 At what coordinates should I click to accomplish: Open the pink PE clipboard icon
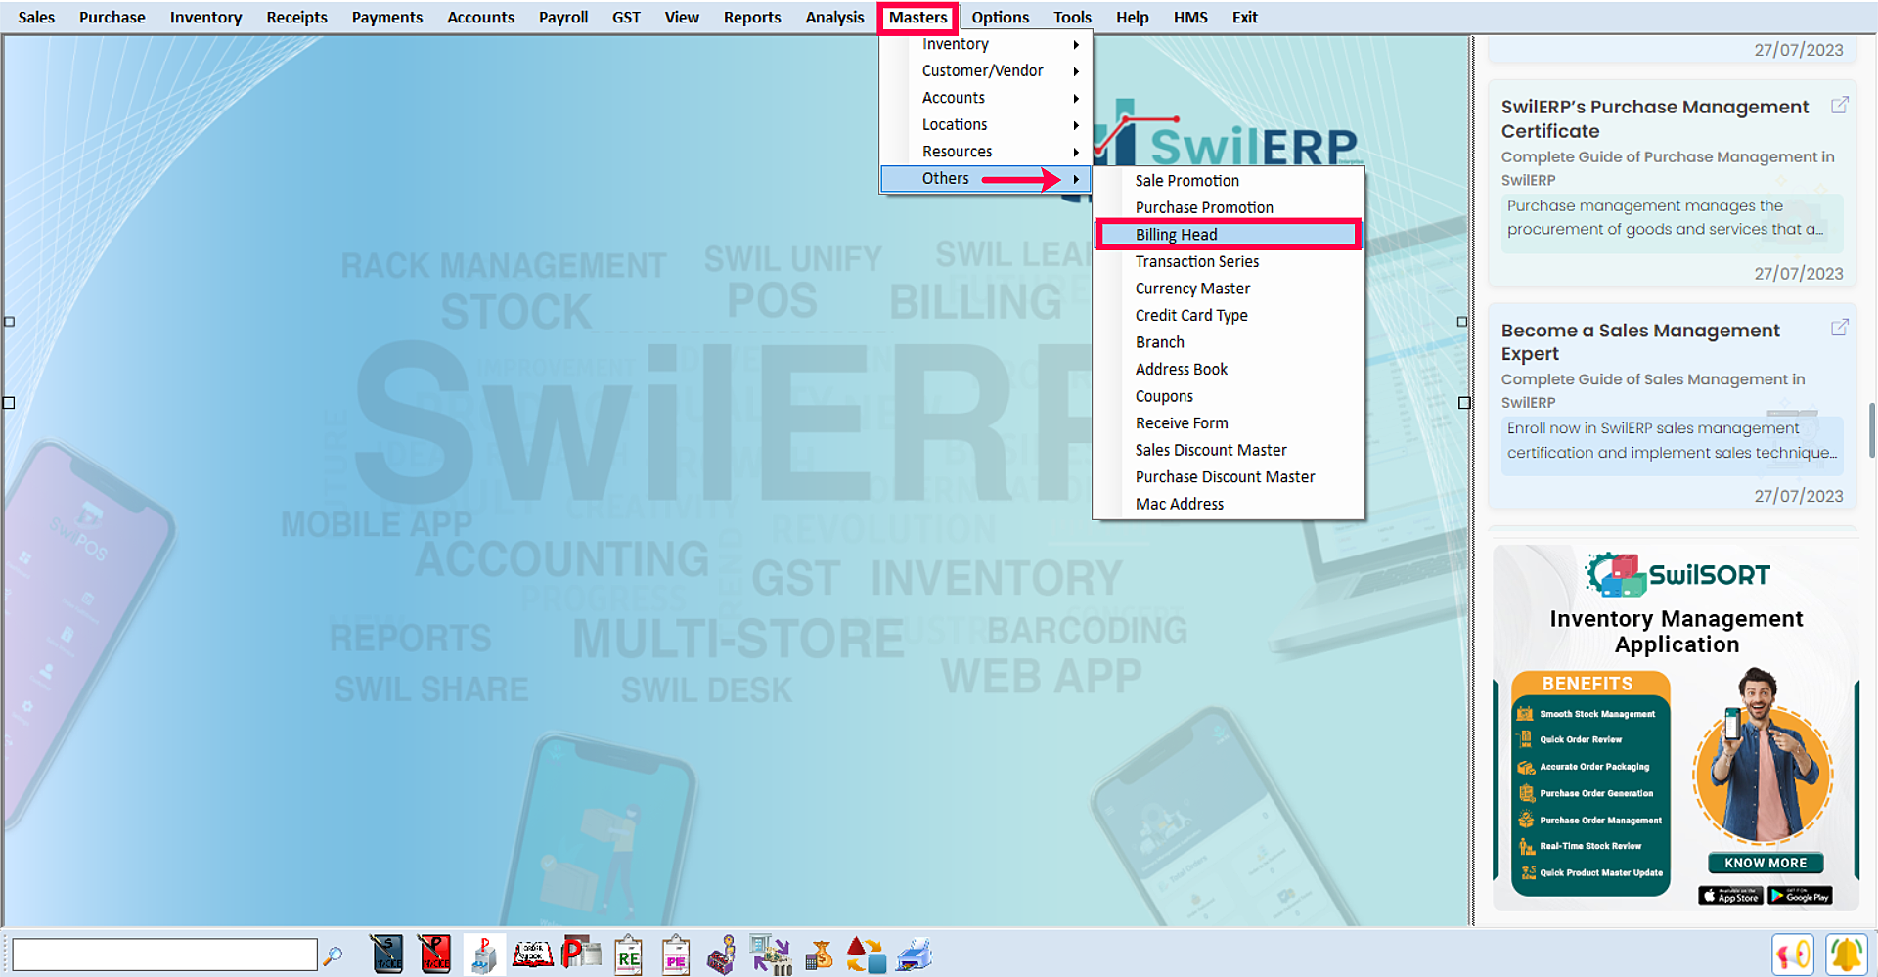point(675,955)
